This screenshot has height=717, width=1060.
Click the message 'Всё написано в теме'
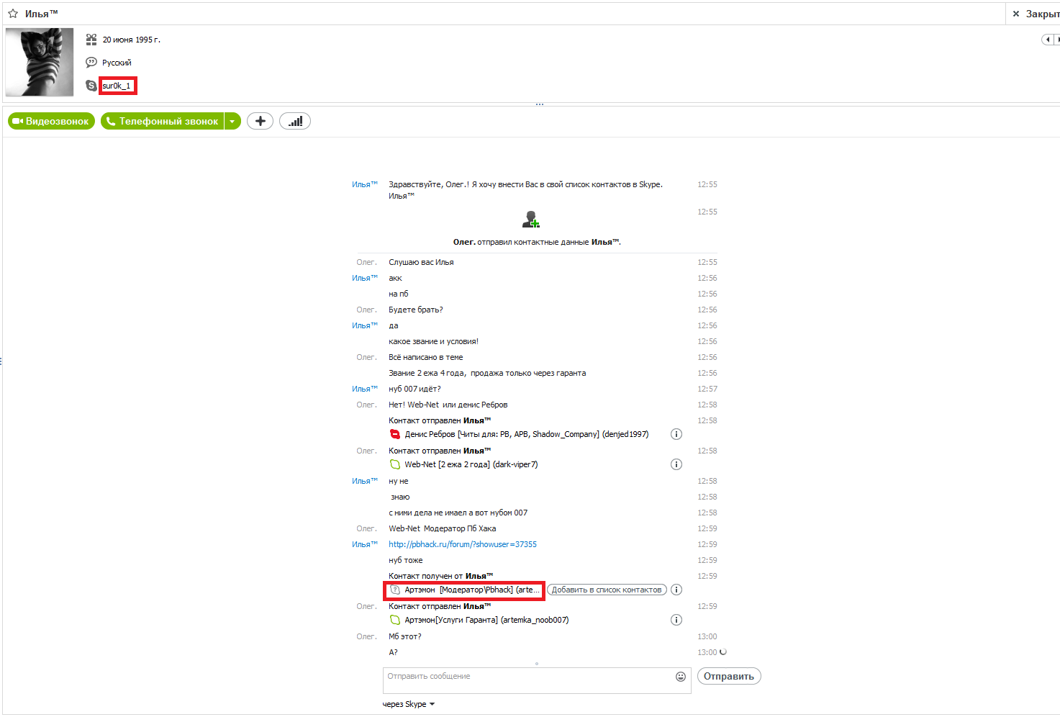pyautogui.click(x=426, y=357)
